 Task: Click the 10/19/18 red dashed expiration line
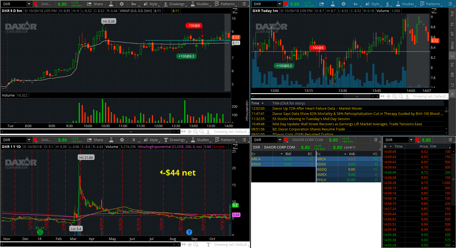(224, 193)
